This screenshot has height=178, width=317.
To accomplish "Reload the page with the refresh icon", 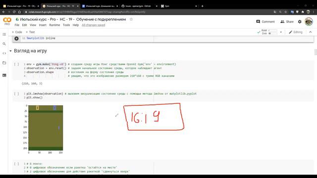I will [14, 12].
